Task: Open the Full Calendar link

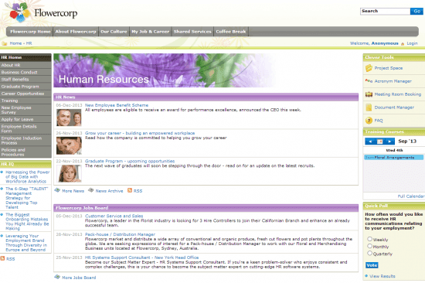Action: (410, 196)
